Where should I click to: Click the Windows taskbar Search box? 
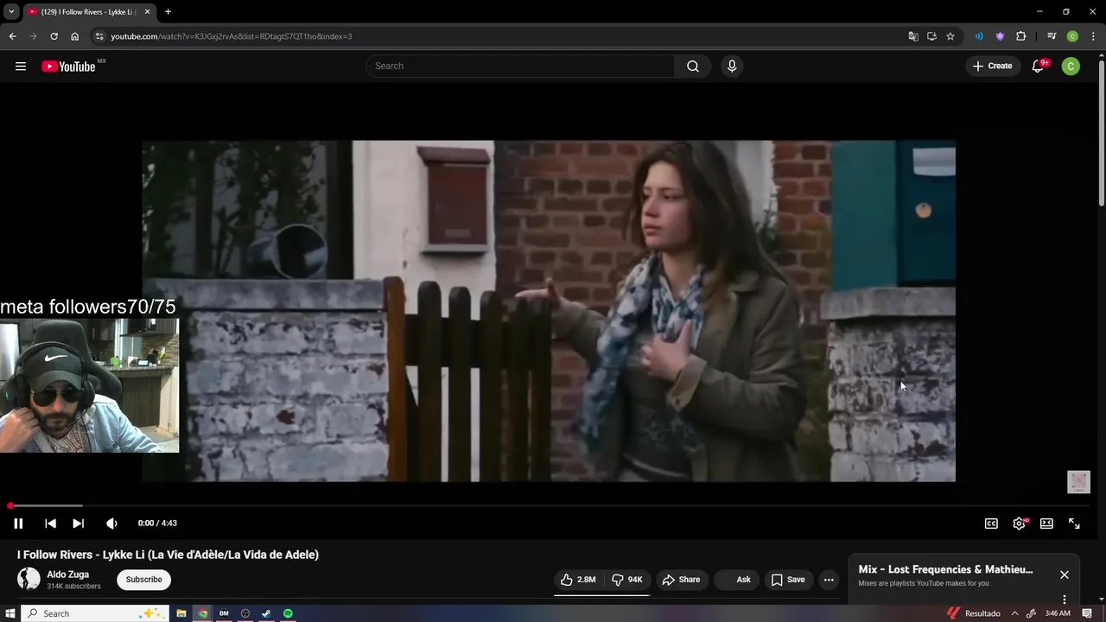[95, 613]
